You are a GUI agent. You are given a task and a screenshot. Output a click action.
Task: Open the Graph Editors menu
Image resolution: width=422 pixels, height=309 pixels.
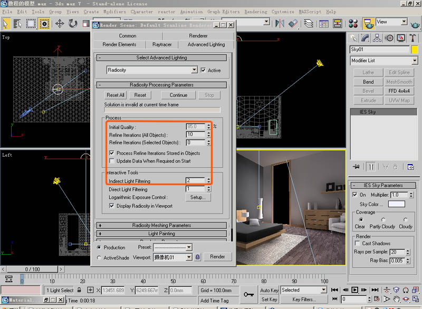pyautogui.click(x=223, y=12)
